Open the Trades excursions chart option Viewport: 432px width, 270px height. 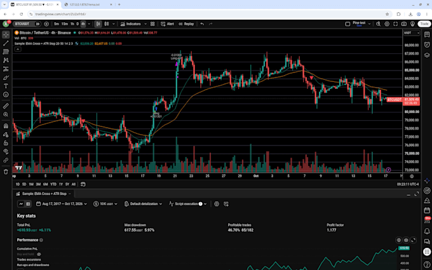[x=29, y=260]
